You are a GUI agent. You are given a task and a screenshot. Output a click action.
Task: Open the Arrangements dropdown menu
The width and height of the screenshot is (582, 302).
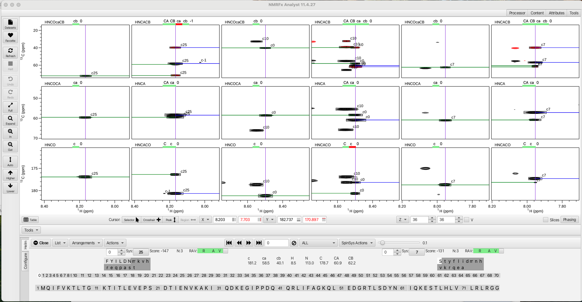[x=86, y=243]
